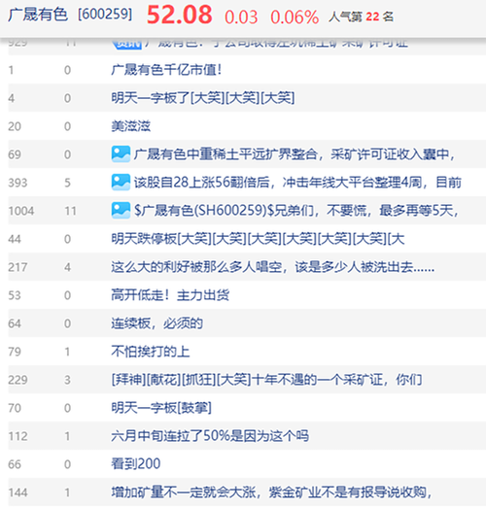Viewport: 486px width, 508px height.
Task: Open post 十年不遇的一个采矿证
Action: [266, 380]
